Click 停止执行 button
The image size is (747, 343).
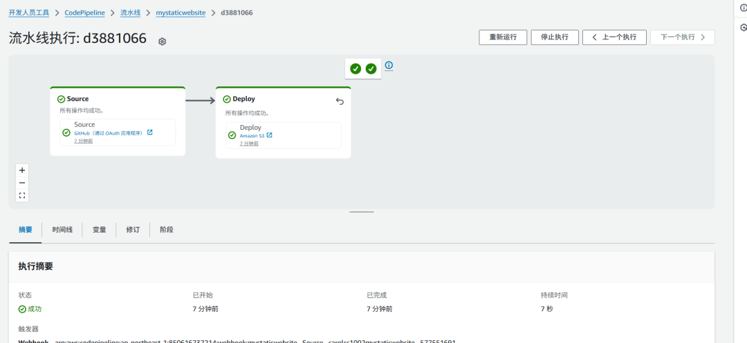(x=555, y=37)
